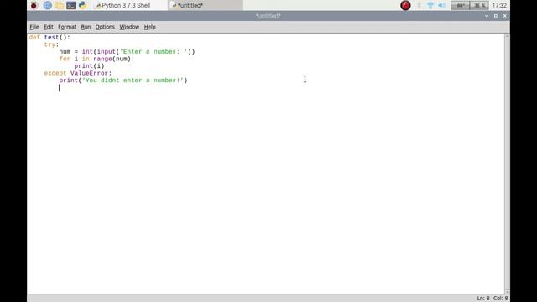The image size is (537, 302).
Task: Open the Bluetooth tray icon
Action: (x=419, y=6)
